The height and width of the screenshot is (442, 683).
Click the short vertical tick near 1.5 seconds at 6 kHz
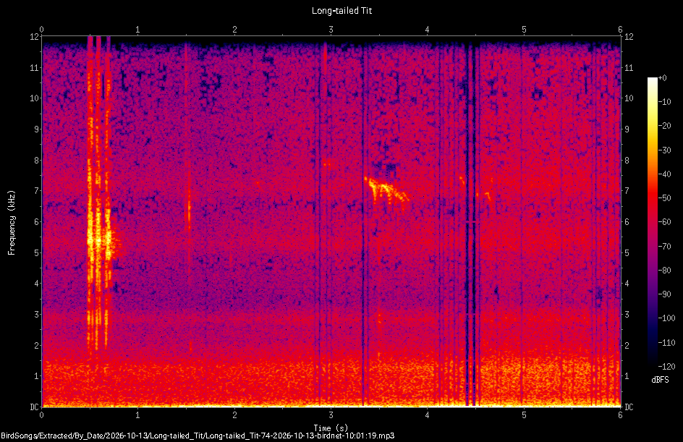click(189, 211)
